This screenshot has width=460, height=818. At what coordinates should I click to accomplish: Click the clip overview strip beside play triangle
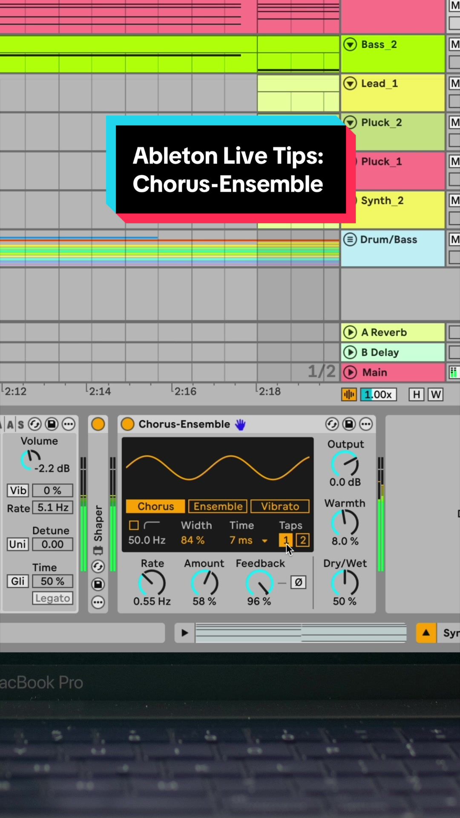[x=301, y=633]
